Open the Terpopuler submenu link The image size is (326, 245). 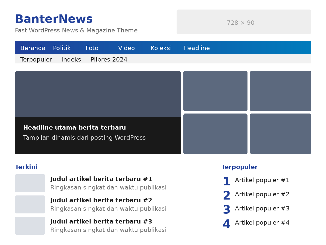tap(36, 60)
